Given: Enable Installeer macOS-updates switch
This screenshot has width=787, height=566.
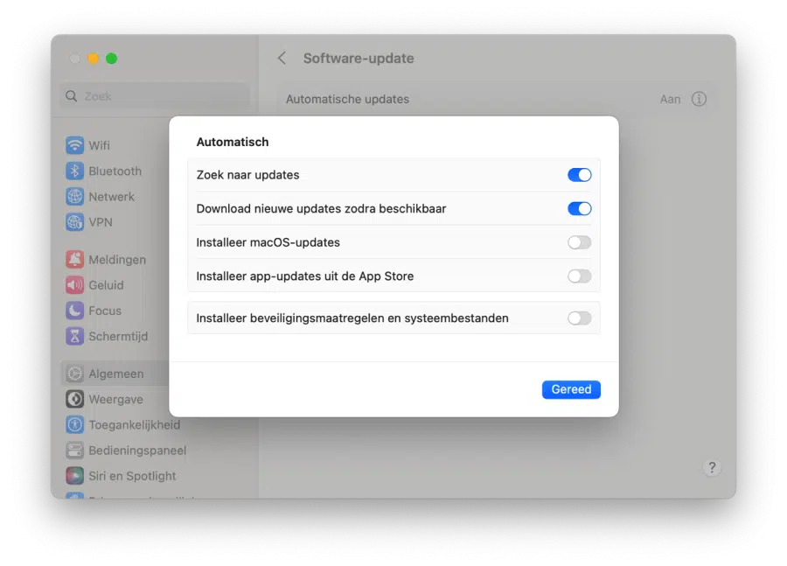Looking at the screenshot, I should point(579,242).
